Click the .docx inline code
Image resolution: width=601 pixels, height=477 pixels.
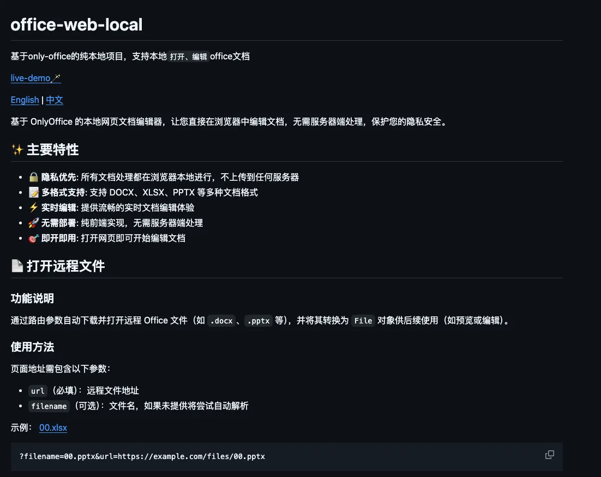click(221, 321)
